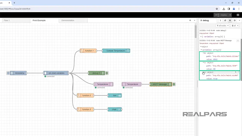The width and height of the screenshot is (242, 136).
Task: Select the value true in debug output
Action: pos(215,79)
